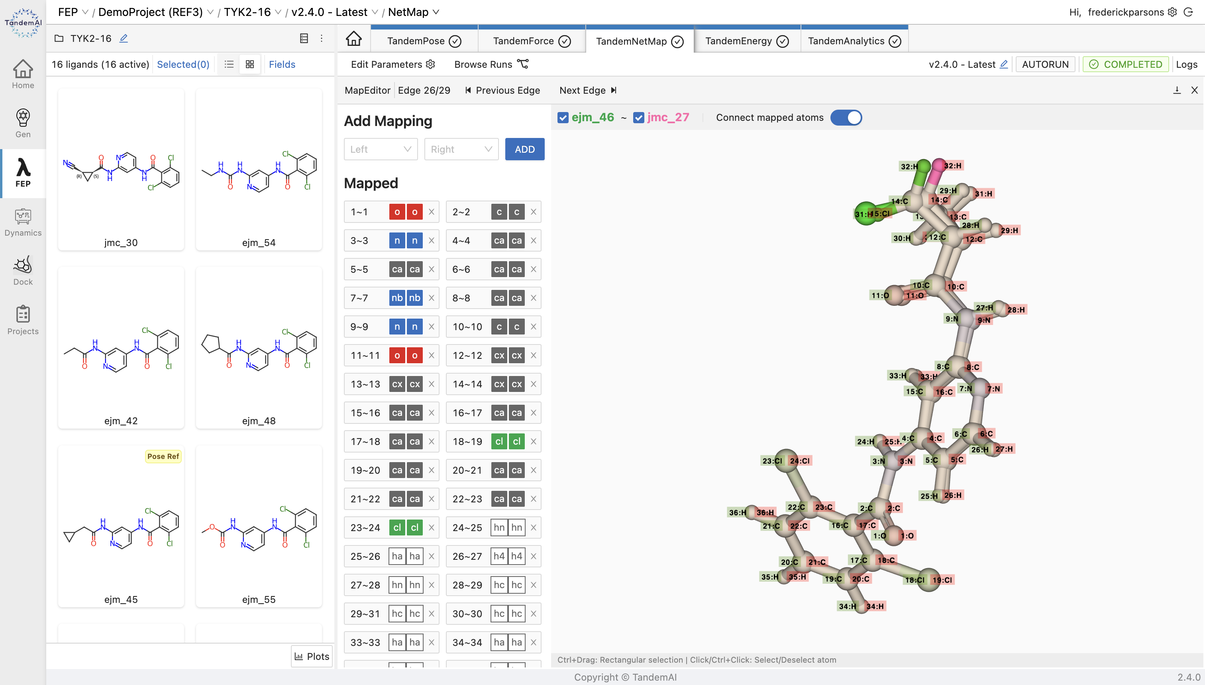Image resolution: width=1205 pixels, height=685 pixels.
Task: Toggle the Connect mapped atoms switch
Action: click(x=848, y=117)
